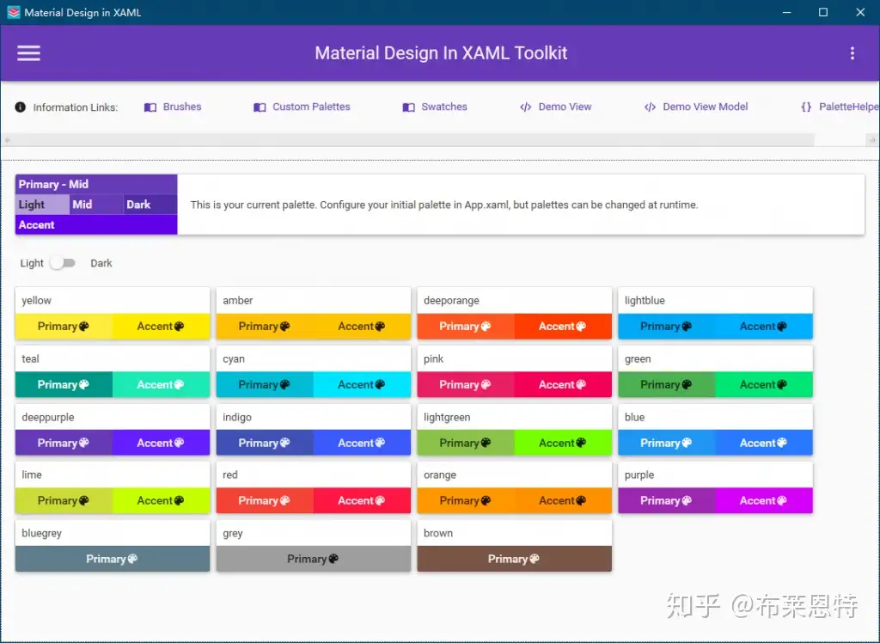
Task: Click the info icon beside Information Links
Action: 21,107
